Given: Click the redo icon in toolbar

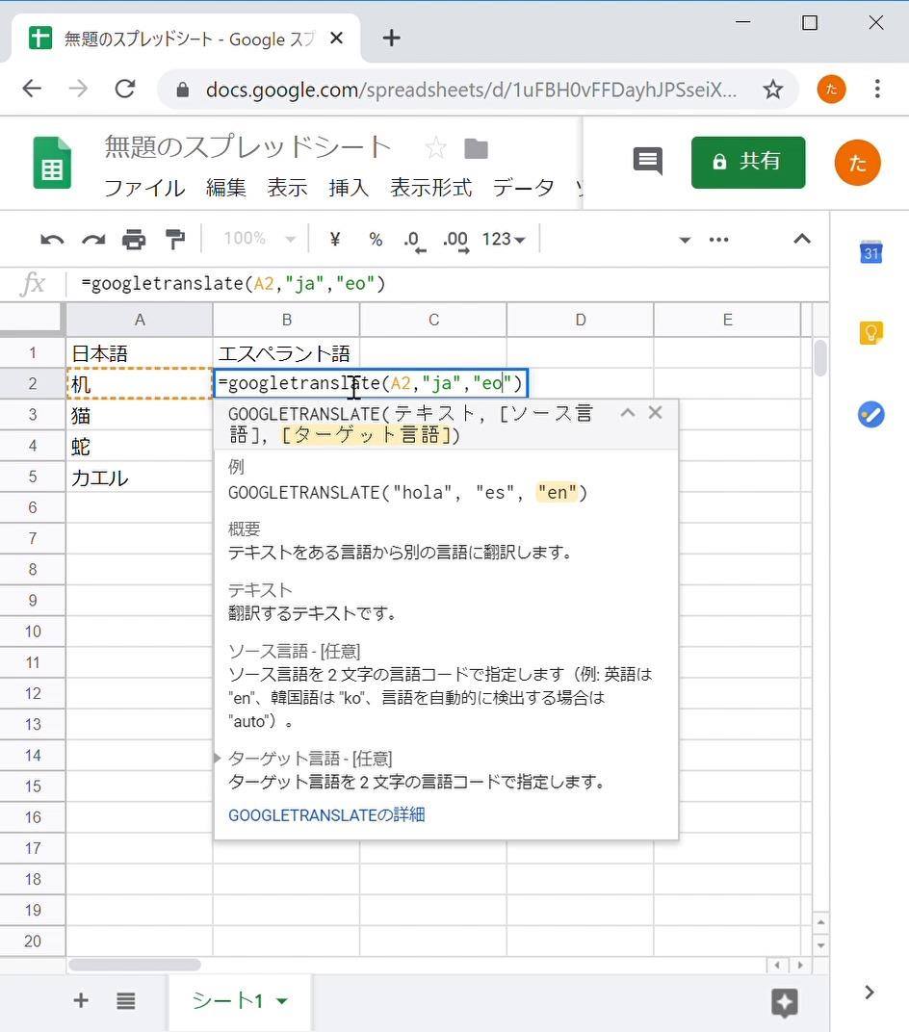Looking at the screenshot, I should pyautogui.click(x=93, y=240).
